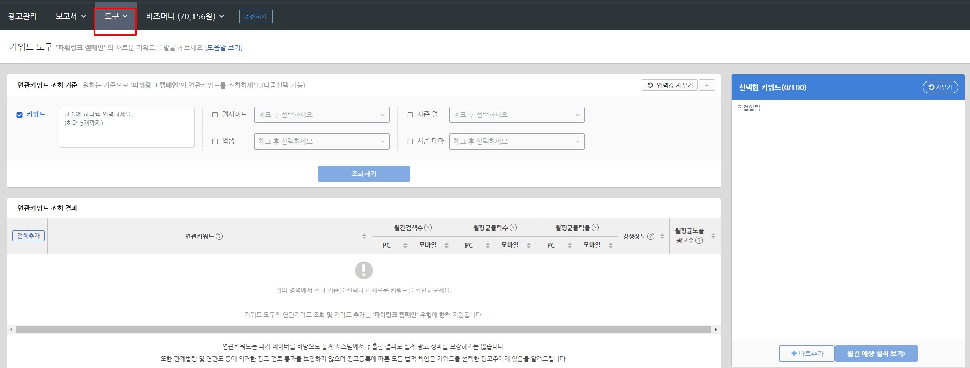The height and width of the screenshot is (368, 970).
Task: Open the 도움말 보기 link
Action: pyautogui.click(x=224, y=47)
